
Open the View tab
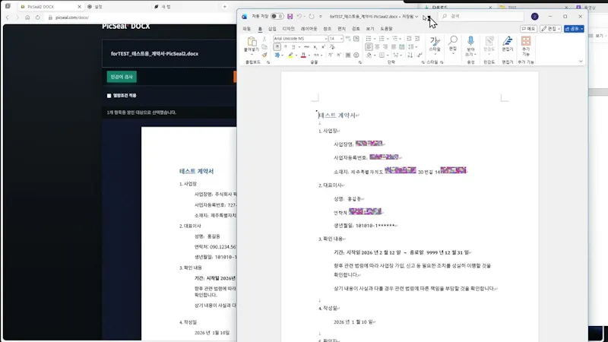(x=370, y=29)
